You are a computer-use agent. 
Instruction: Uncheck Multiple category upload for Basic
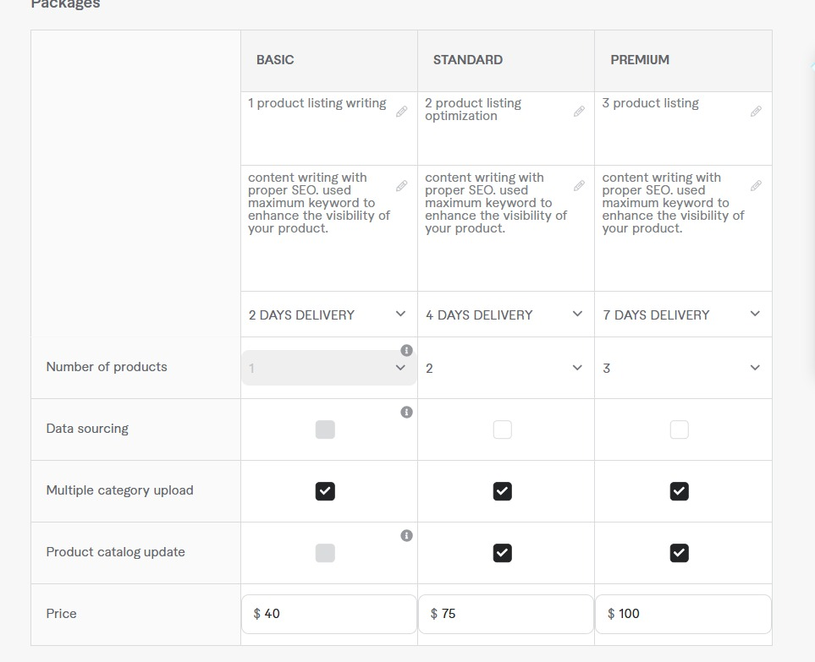(325, 491)
